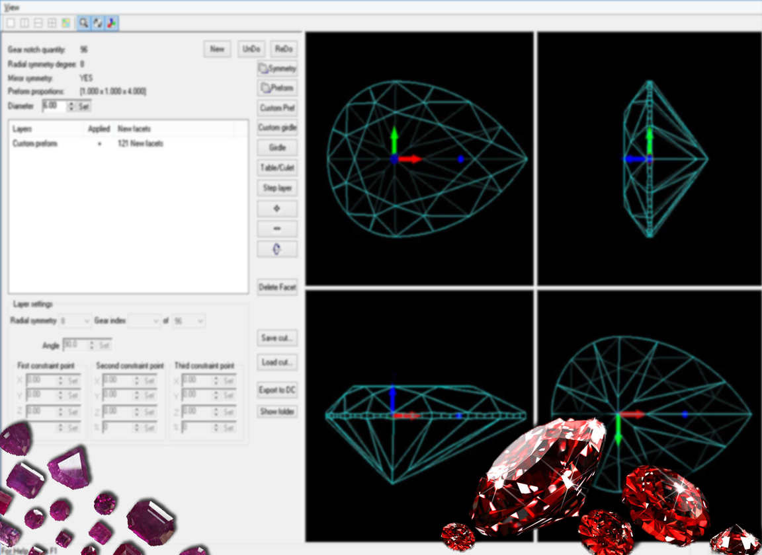Click the minus remove-layer button

[276, 229]
